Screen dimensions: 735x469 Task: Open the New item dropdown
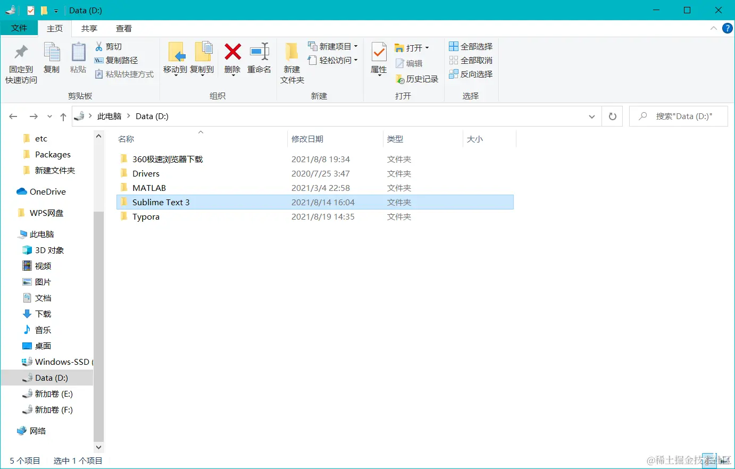click(x=333, y=47)
